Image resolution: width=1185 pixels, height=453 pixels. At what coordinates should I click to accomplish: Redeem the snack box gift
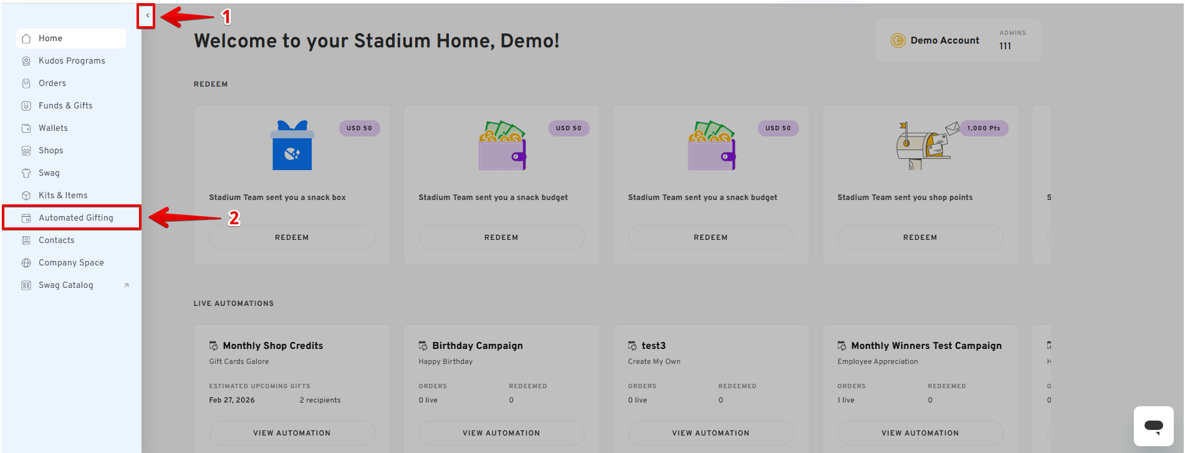coord(292,237)
